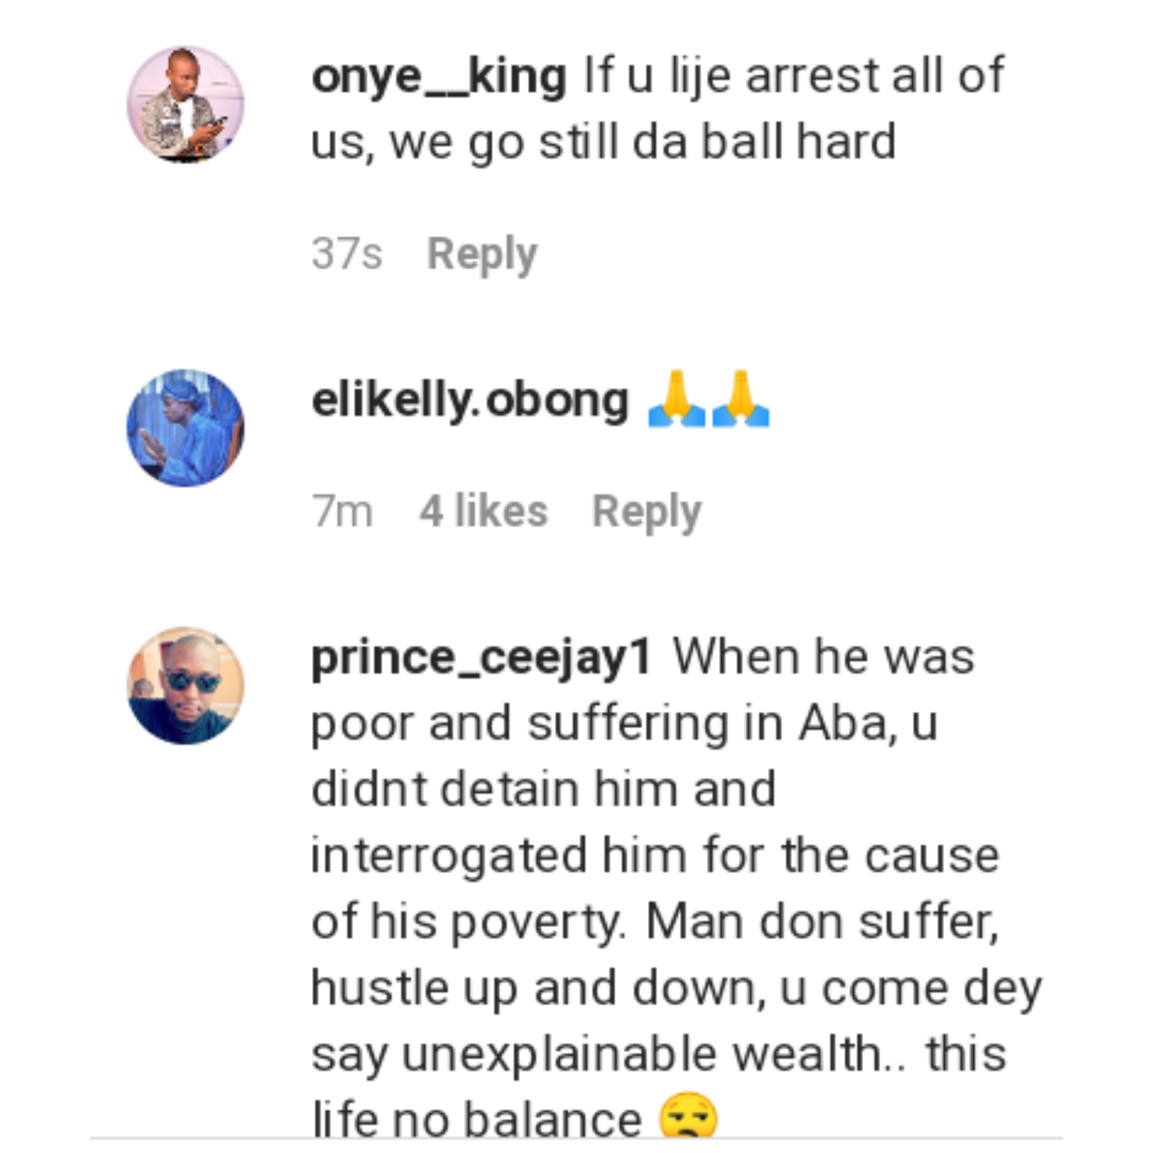Click "Man don suffer" in the comment
Screen dimensions: 1153x1153
click(x=822, y=921)
